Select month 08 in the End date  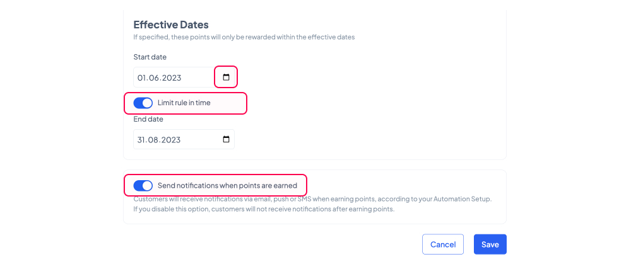(x=153, y=140)
